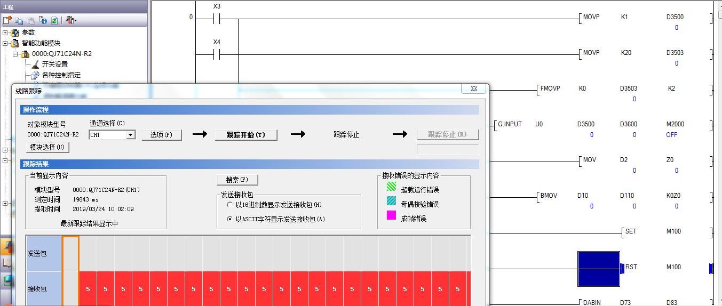Click the magenta 成帧错误 color swatch
The image size is (722, 306).
pos(391,216)
